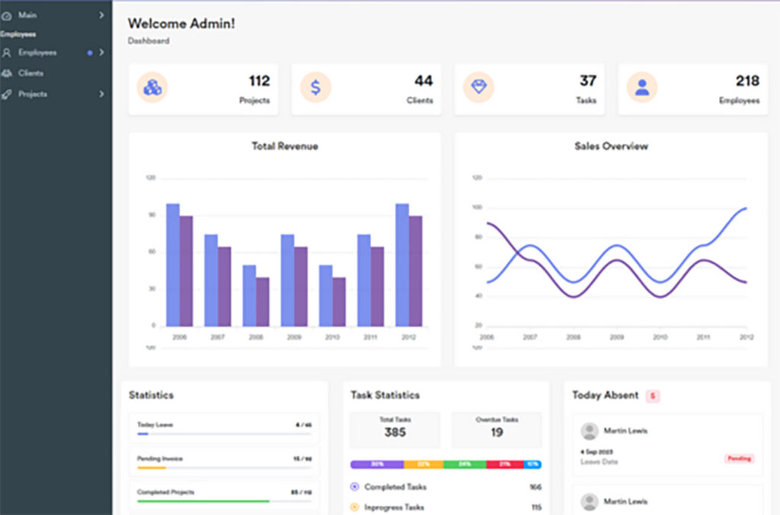Click the dollar sign icon on Clients card
Viewport: 780px width, 515px height.
[315, 88]
